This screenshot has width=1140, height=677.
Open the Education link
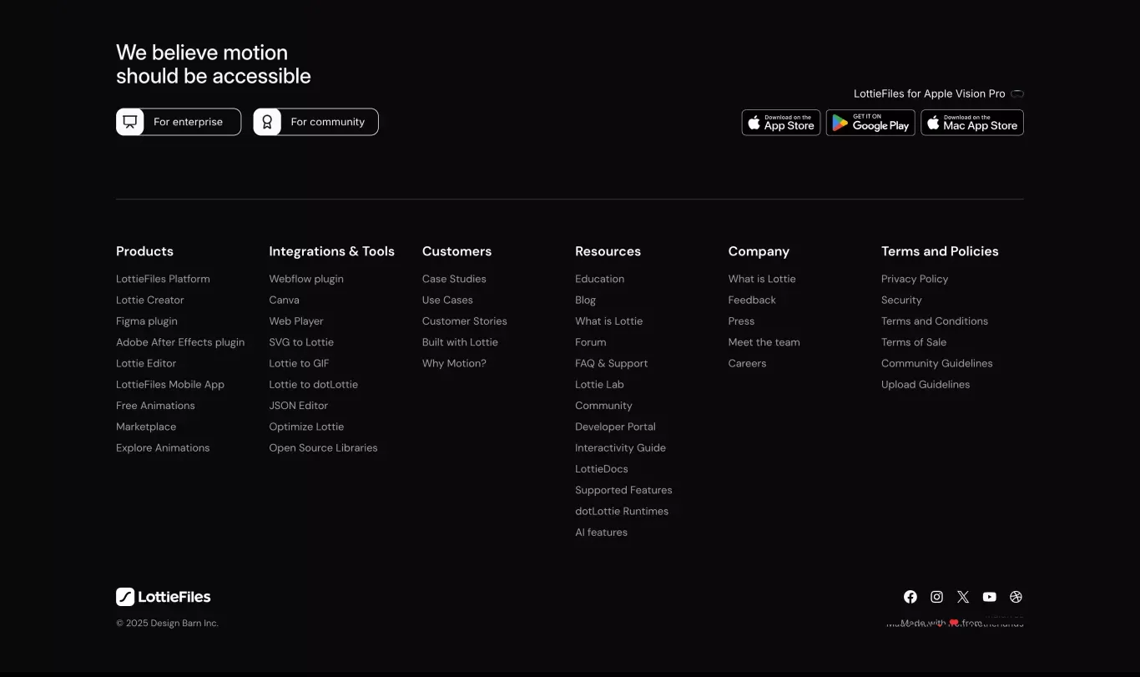click(599, 279)
